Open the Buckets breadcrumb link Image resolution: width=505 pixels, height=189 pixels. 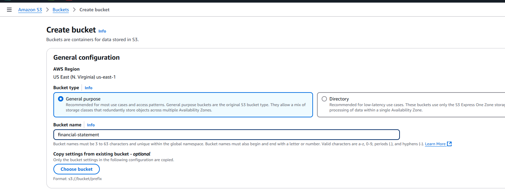pyautogui.click(x=61, y=10)
